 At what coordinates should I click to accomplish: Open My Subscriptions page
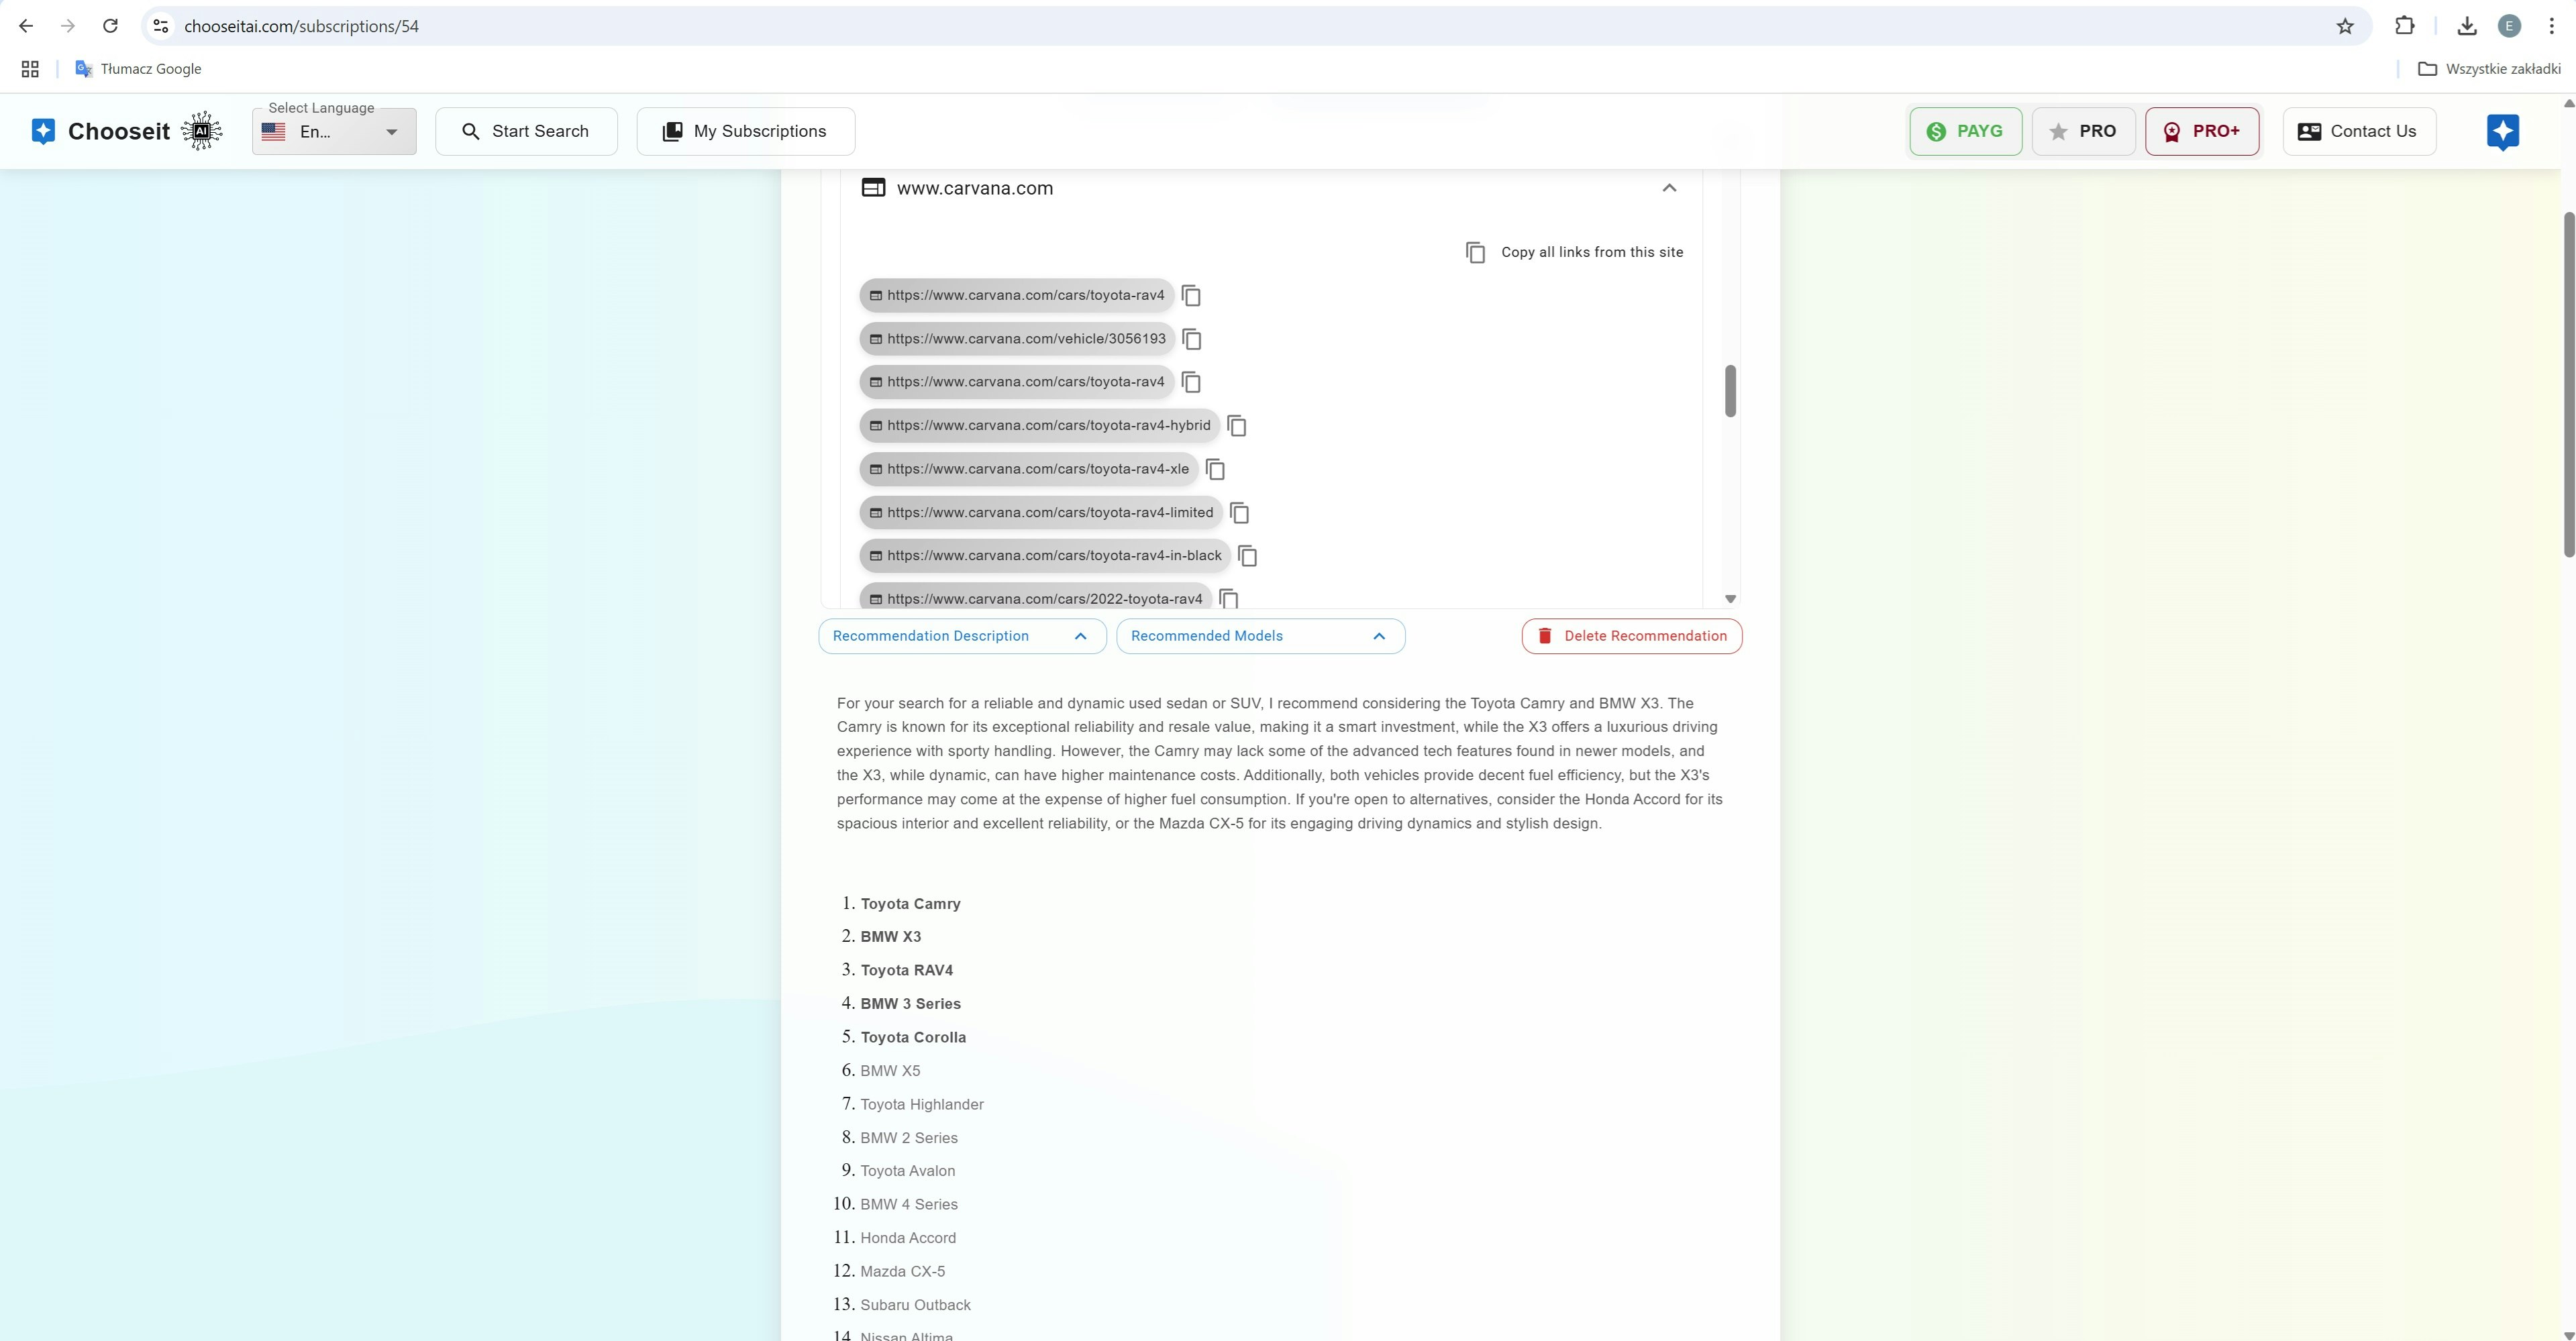(x=745, y=131)
